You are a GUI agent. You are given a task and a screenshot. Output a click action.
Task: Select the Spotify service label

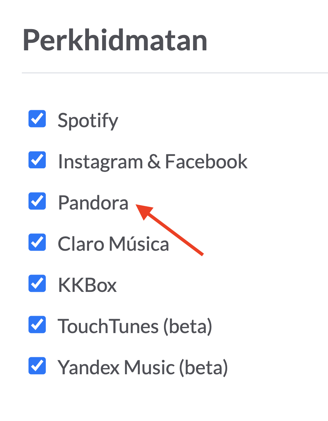click(88, 120)
